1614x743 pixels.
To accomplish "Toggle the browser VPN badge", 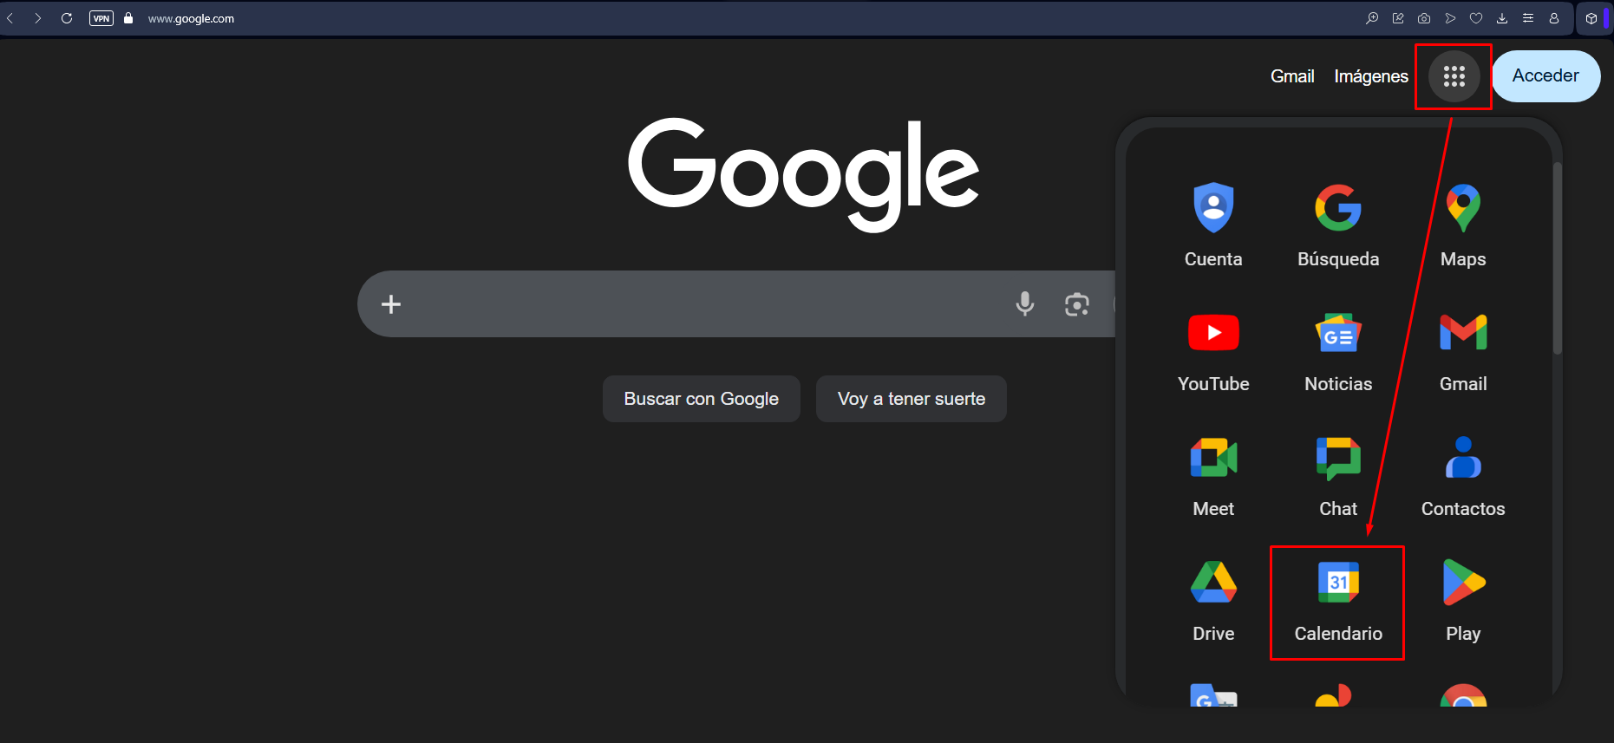I will [x=101, y=18].
